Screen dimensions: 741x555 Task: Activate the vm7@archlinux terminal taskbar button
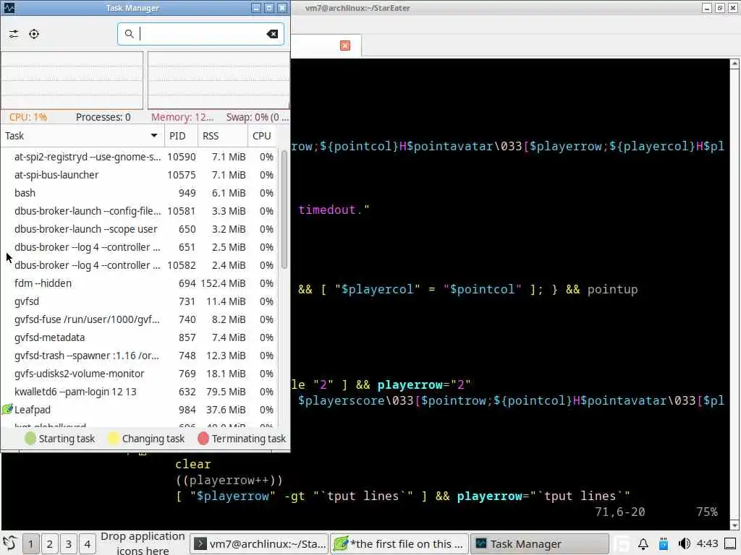[x=261, y=544]
